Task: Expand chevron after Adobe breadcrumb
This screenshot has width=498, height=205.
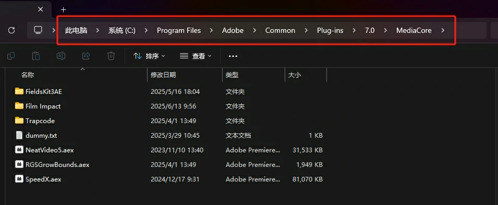Action: coord(254,30)
